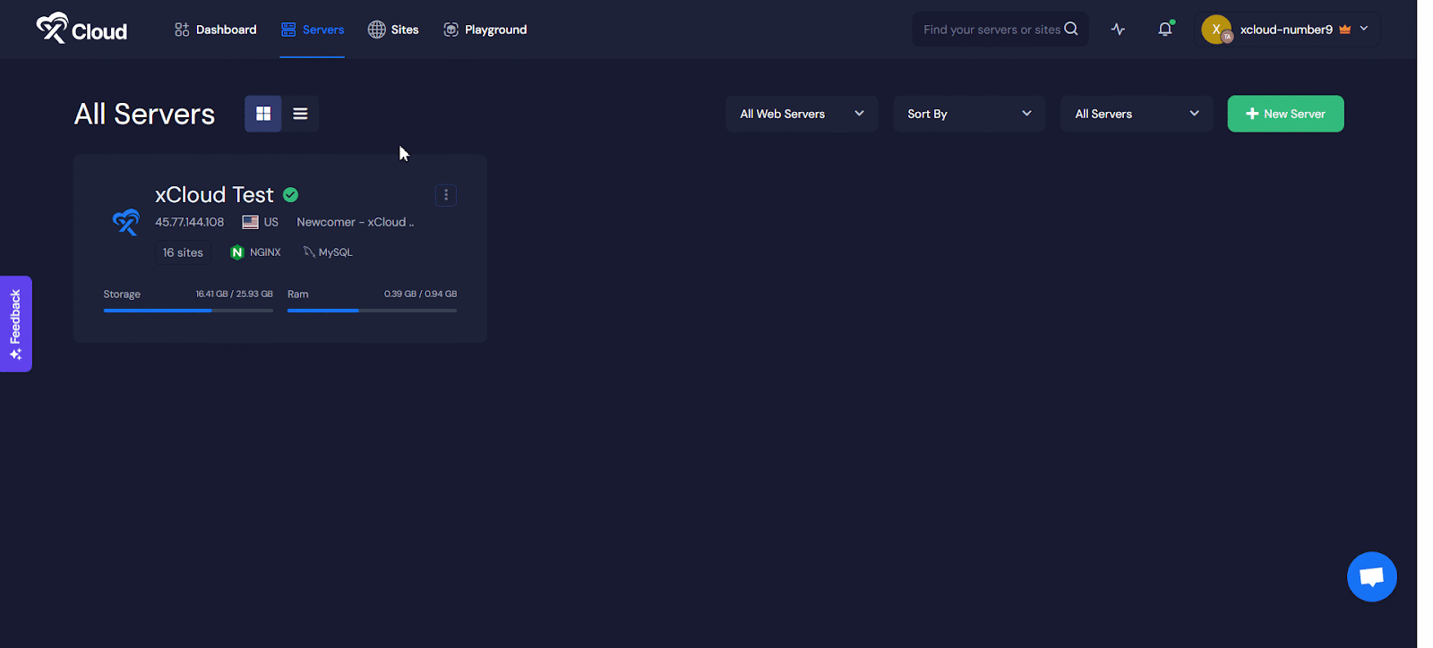Open the Sites tab
The height and width of the screenshot is (648, 1433).
pyautogui.click(x=393, y=30)
